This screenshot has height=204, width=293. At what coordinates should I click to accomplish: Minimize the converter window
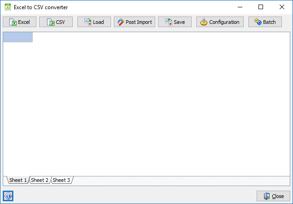[x=240, y=7]
